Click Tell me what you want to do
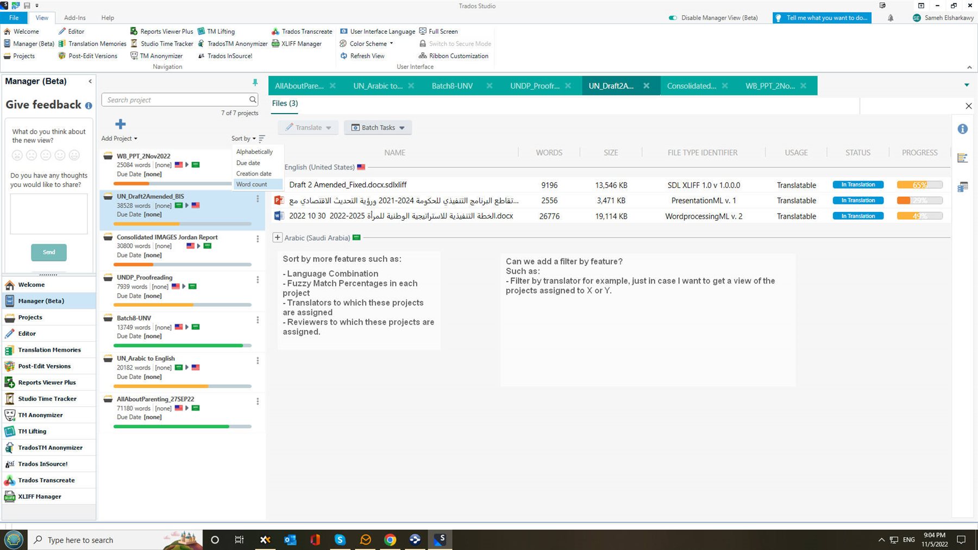Screen dimensions: 978x550 point(822,18)
